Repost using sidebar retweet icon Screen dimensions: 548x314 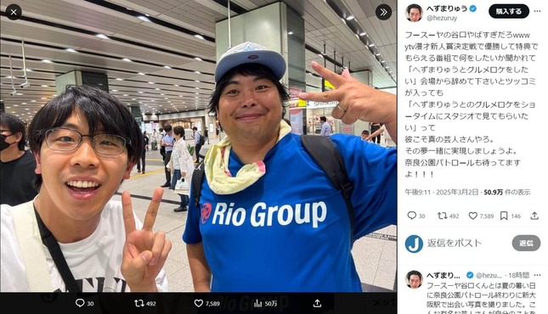[442, 216]
